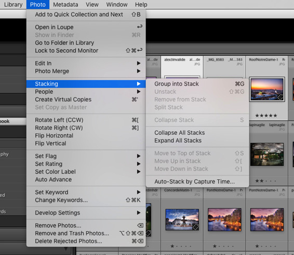Screen dimensions: 294x255
Task: Expand the Set Rating submenu
Action: click(x=86, y=164)
